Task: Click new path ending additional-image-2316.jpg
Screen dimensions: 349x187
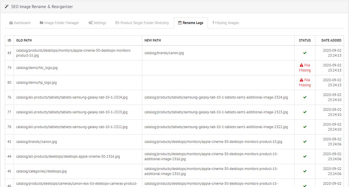Action: point(211,157)
